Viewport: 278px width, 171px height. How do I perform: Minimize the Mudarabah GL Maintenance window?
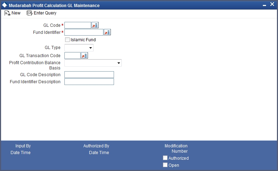pyautogui.click(x=264, y=6)
